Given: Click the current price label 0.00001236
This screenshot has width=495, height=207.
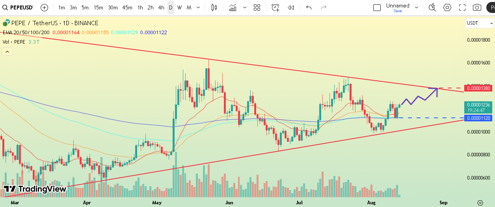Looking at the screenshot, I should click(x=478, y=105).
